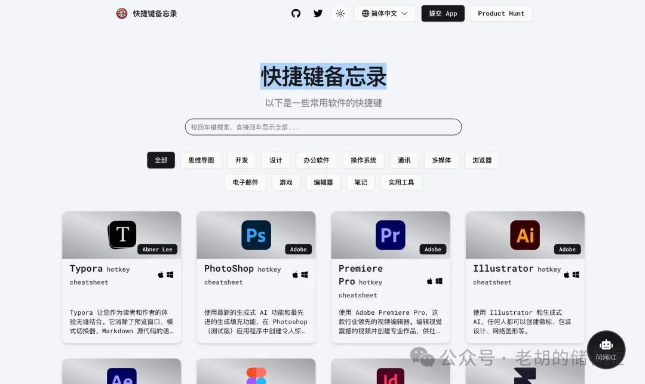The width and height of the screenshot is (645, 384).
Task: Click the Apple icon on Illustrator card
Action: [x=566, y=275]
